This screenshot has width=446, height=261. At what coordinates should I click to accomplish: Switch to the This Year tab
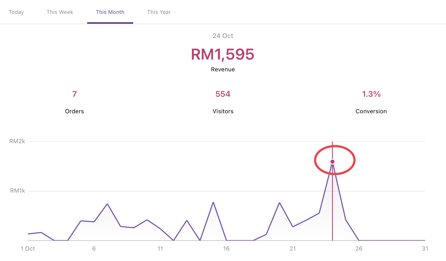click(x=159, y=12)
